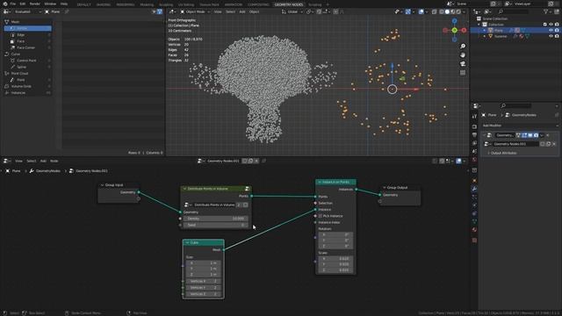Hide Suzanne with eye icon in outliner
562x316 pixels.
551,36
